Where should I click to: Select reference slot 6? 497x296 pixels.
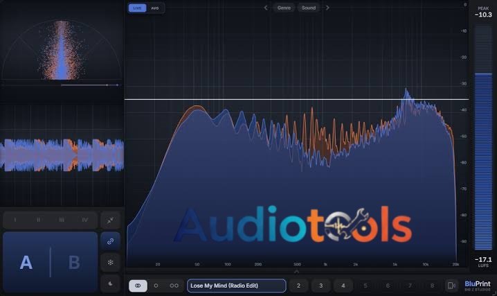(388, 286)
